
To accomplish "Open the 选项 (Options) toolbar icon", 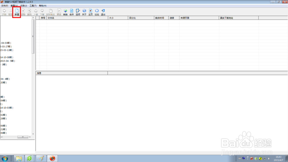I will pyautogui.click(x=78, y=12).
